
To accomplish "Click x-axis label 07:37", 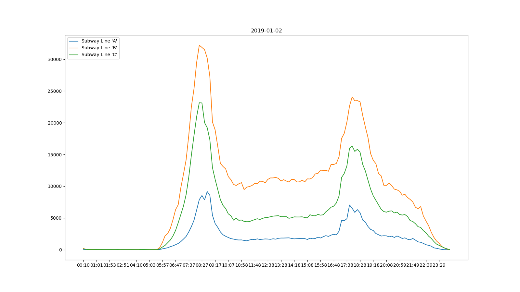I will (189, 265).
